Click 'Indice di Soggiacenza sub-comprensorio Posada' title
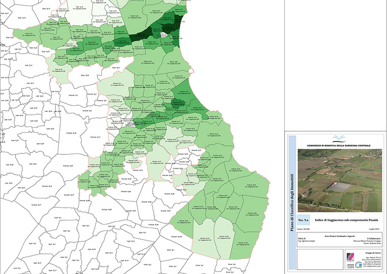The image size is (387, 274). (346, 220)
